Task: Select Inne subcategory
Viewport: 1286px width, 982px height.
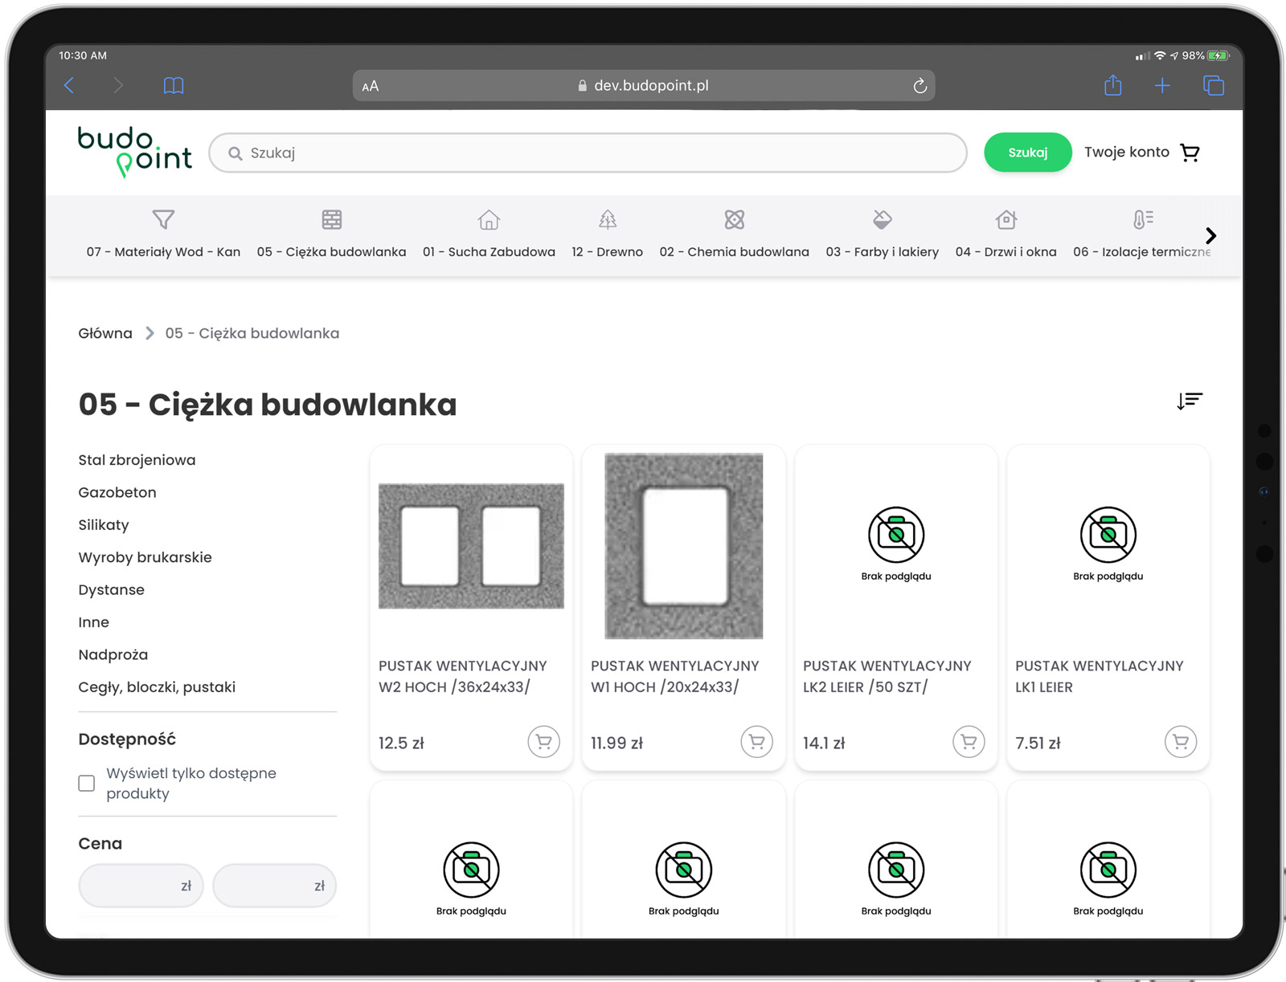Action: click(x=93, y=622)
